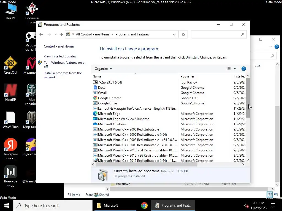Open Control Panel Home link
The image size is (282, 211).
tap(59, 46)
